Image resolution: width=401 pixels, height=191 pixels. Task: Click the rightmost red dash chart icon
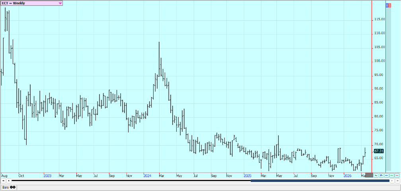pyautogui.click(x=397, y=175)
